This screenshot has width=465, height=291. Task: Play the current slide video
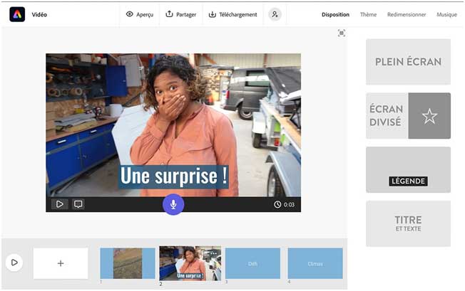[60, 204]
